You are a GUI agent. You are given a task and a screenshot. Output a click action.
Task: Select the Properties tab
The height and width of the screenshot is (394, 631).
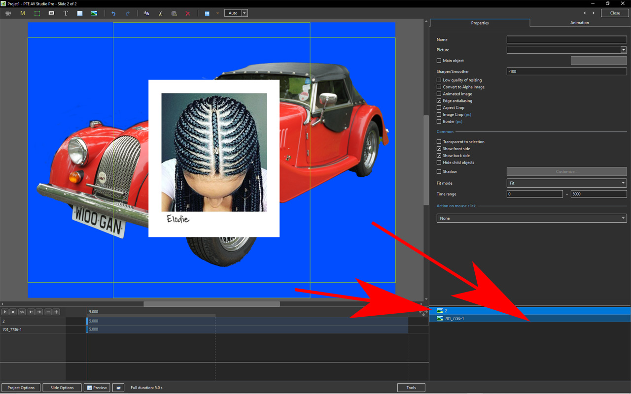[x=480, y=23]
